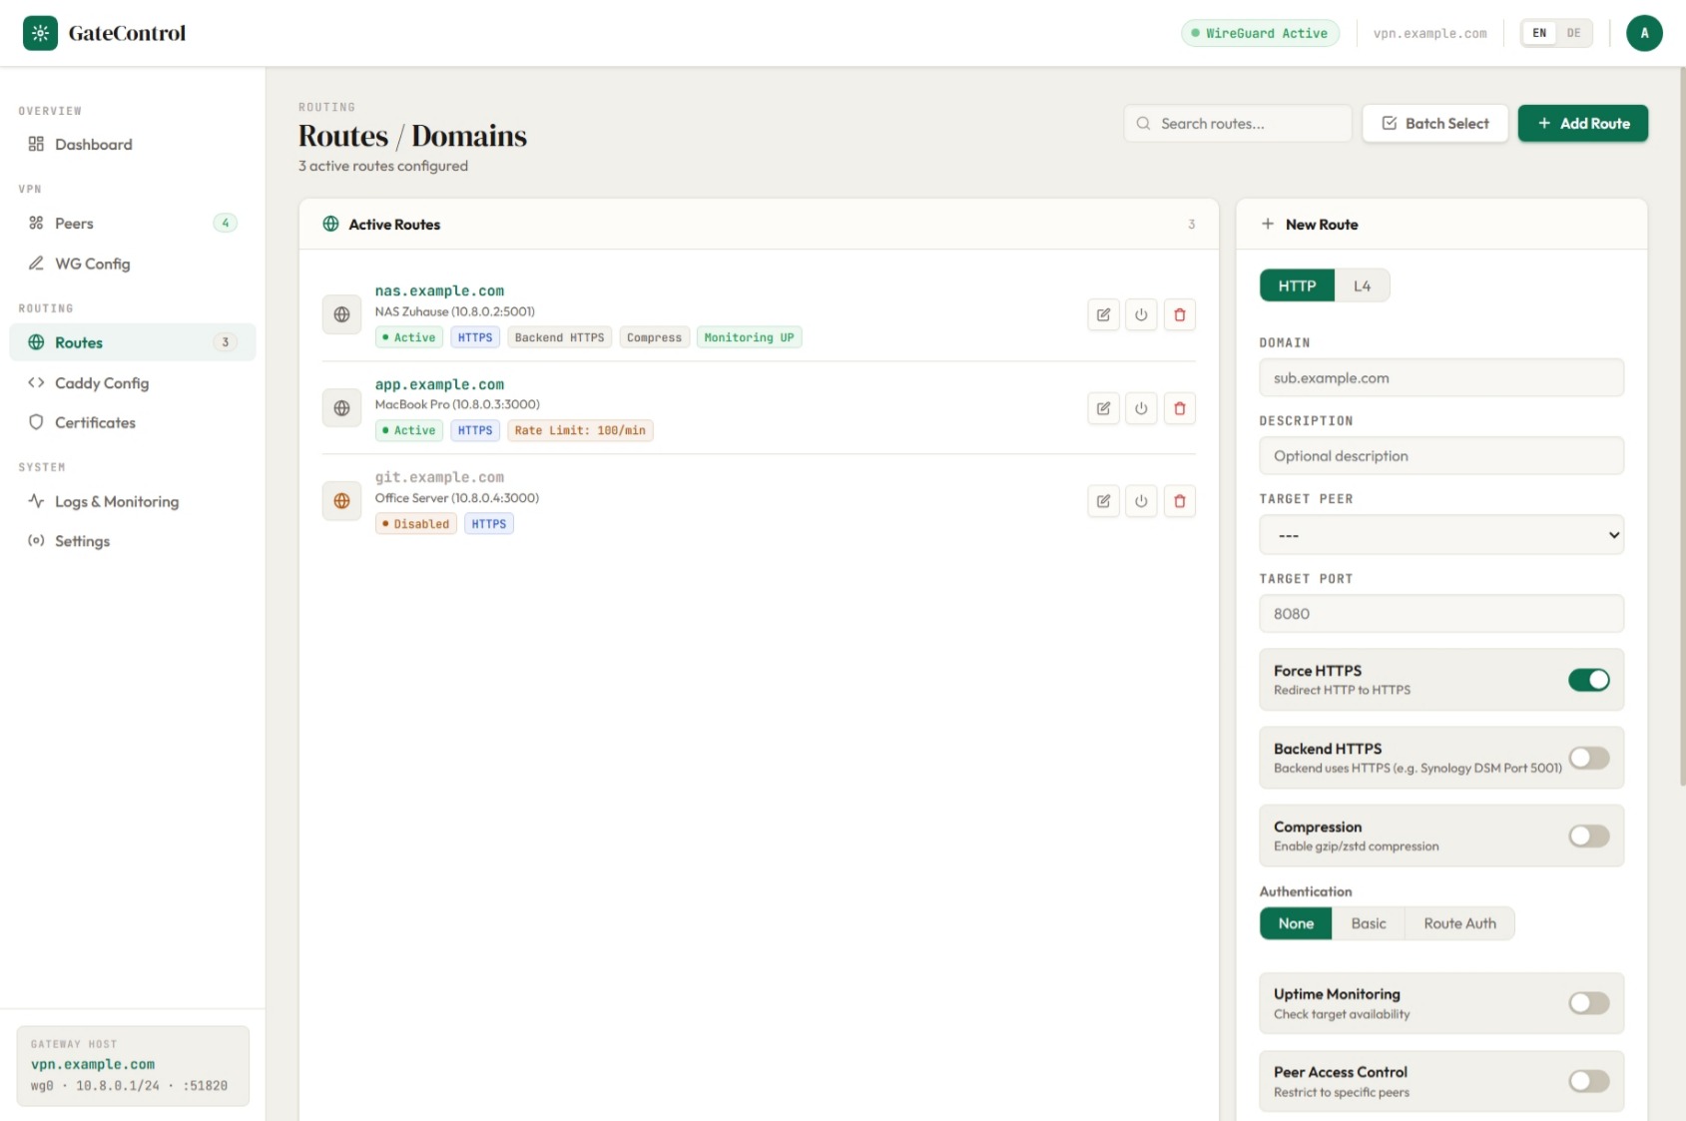Open Caddy Config in the sidebar
1686x1121 pixels.
(102, 383)
